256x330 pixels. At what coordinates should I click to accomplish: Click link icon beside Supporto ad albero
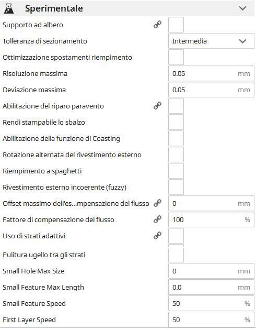click(x=157, y=25)
